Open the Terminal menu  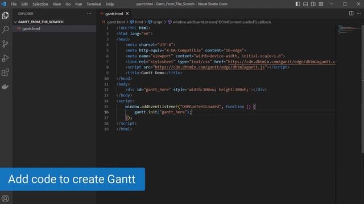[94, 4]
